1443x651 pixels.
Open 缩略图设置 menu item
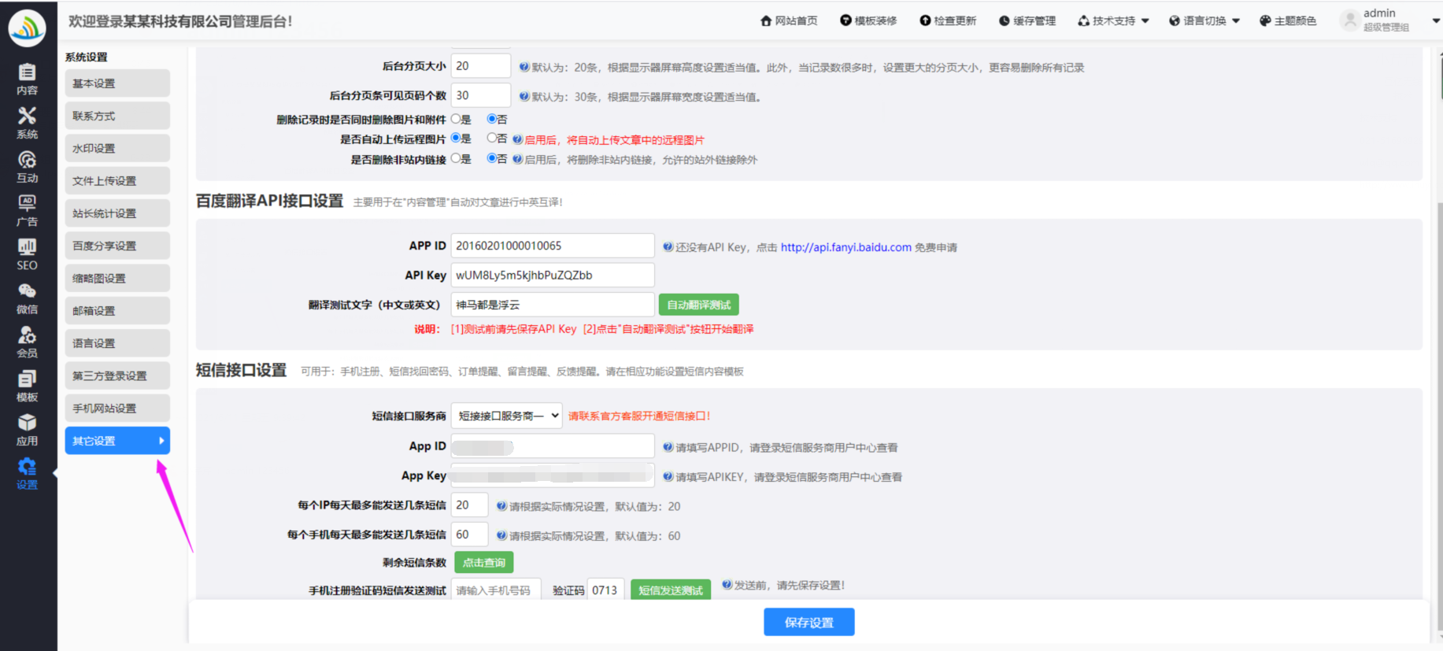[x=117, y=278]
